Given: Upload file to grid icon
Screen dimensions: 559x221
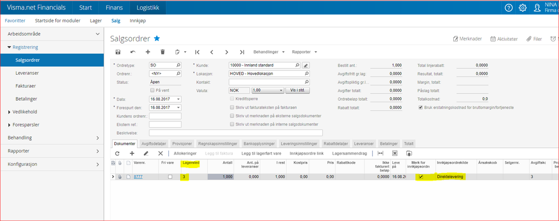Looking at the screenshot, I should click(408, 153).
